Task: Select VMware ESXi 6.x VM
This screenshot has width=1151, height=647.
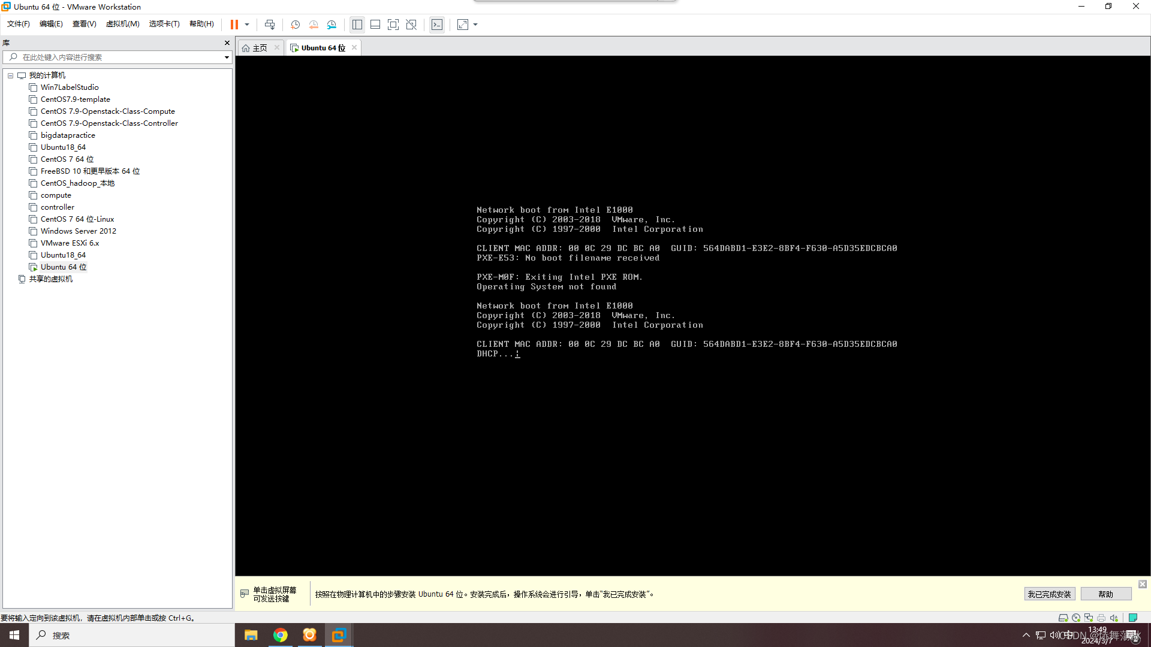Action: point(70,243)
